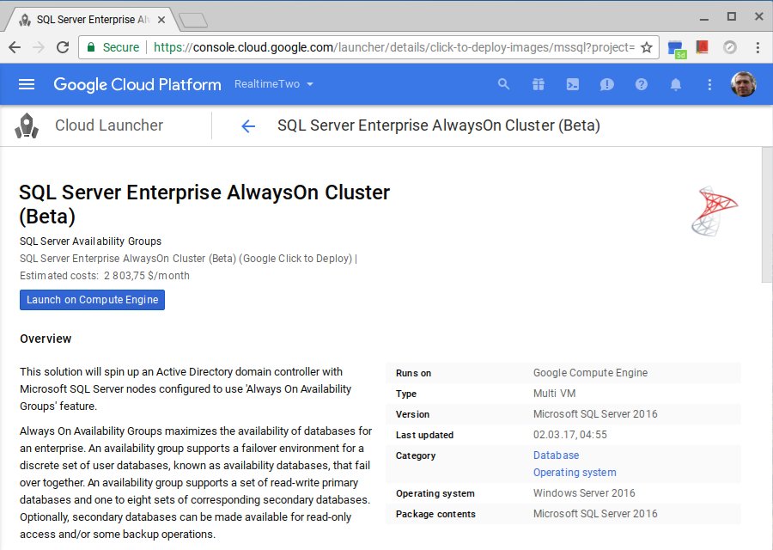Viewport: 773px width, 550px height.
Task: Close the SQL Server Enterprise tab
Action: 161,20
